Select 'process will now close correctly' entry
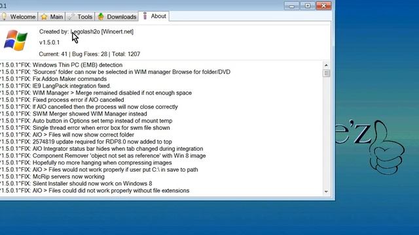 tap(89, 106)
